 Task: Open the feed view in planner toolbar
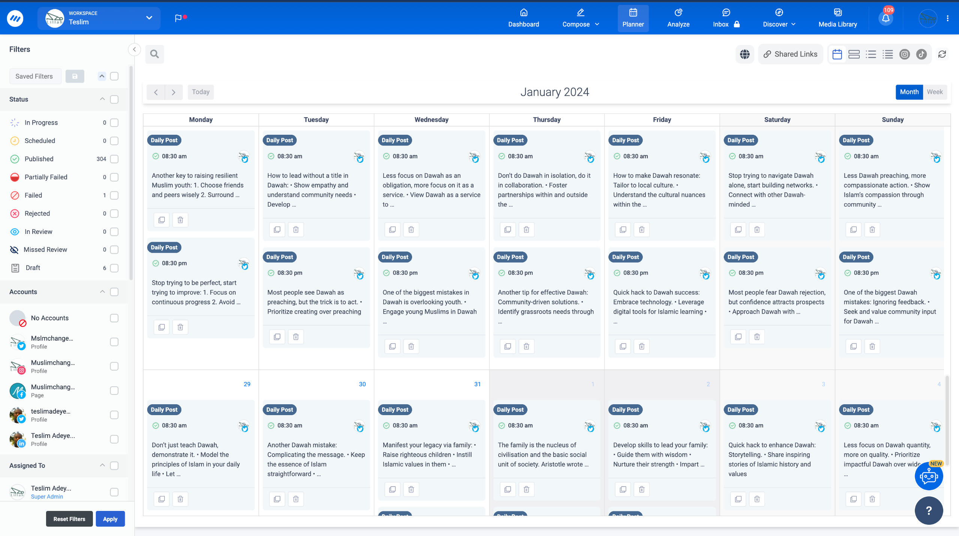854,54
